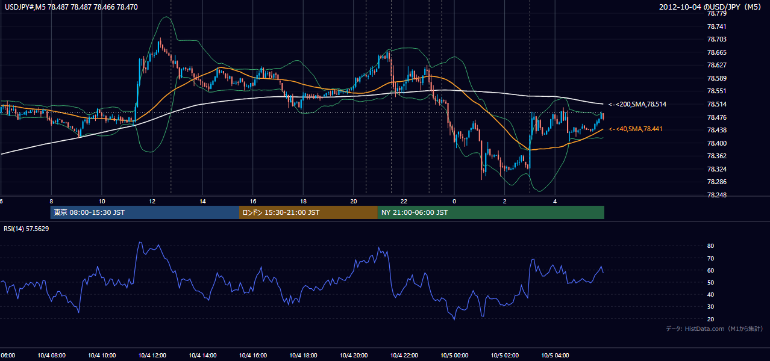
Task: Click the RSI(14) 57.5629 indicator label
Action: [x=27, y=229]
